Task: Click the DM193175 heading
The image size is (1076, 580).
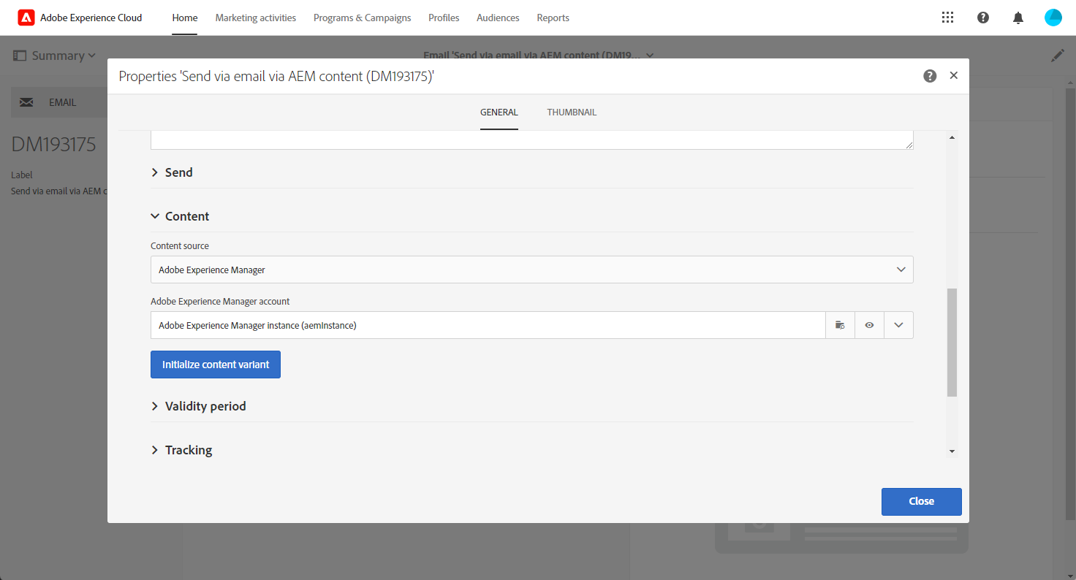Action: [x=54, y=144]
